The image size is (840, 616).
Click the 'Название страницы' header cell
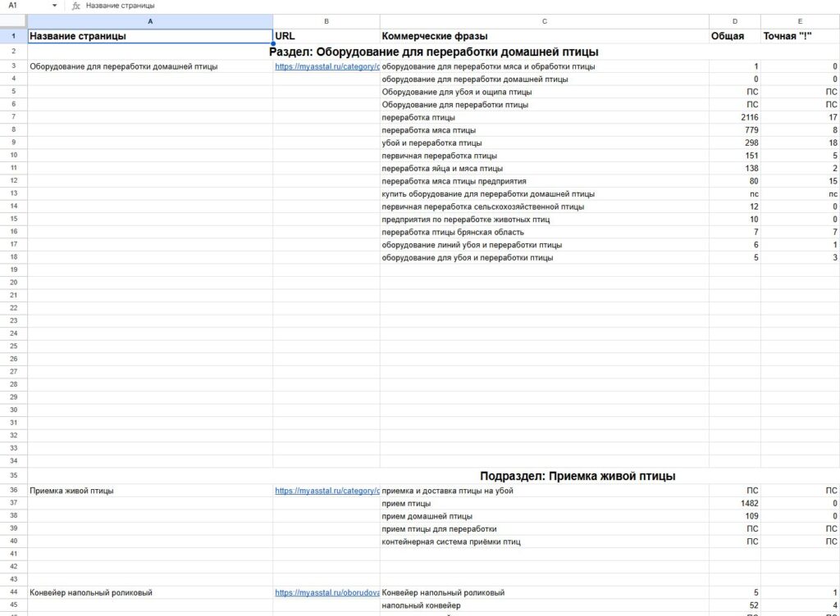[150, 36]
